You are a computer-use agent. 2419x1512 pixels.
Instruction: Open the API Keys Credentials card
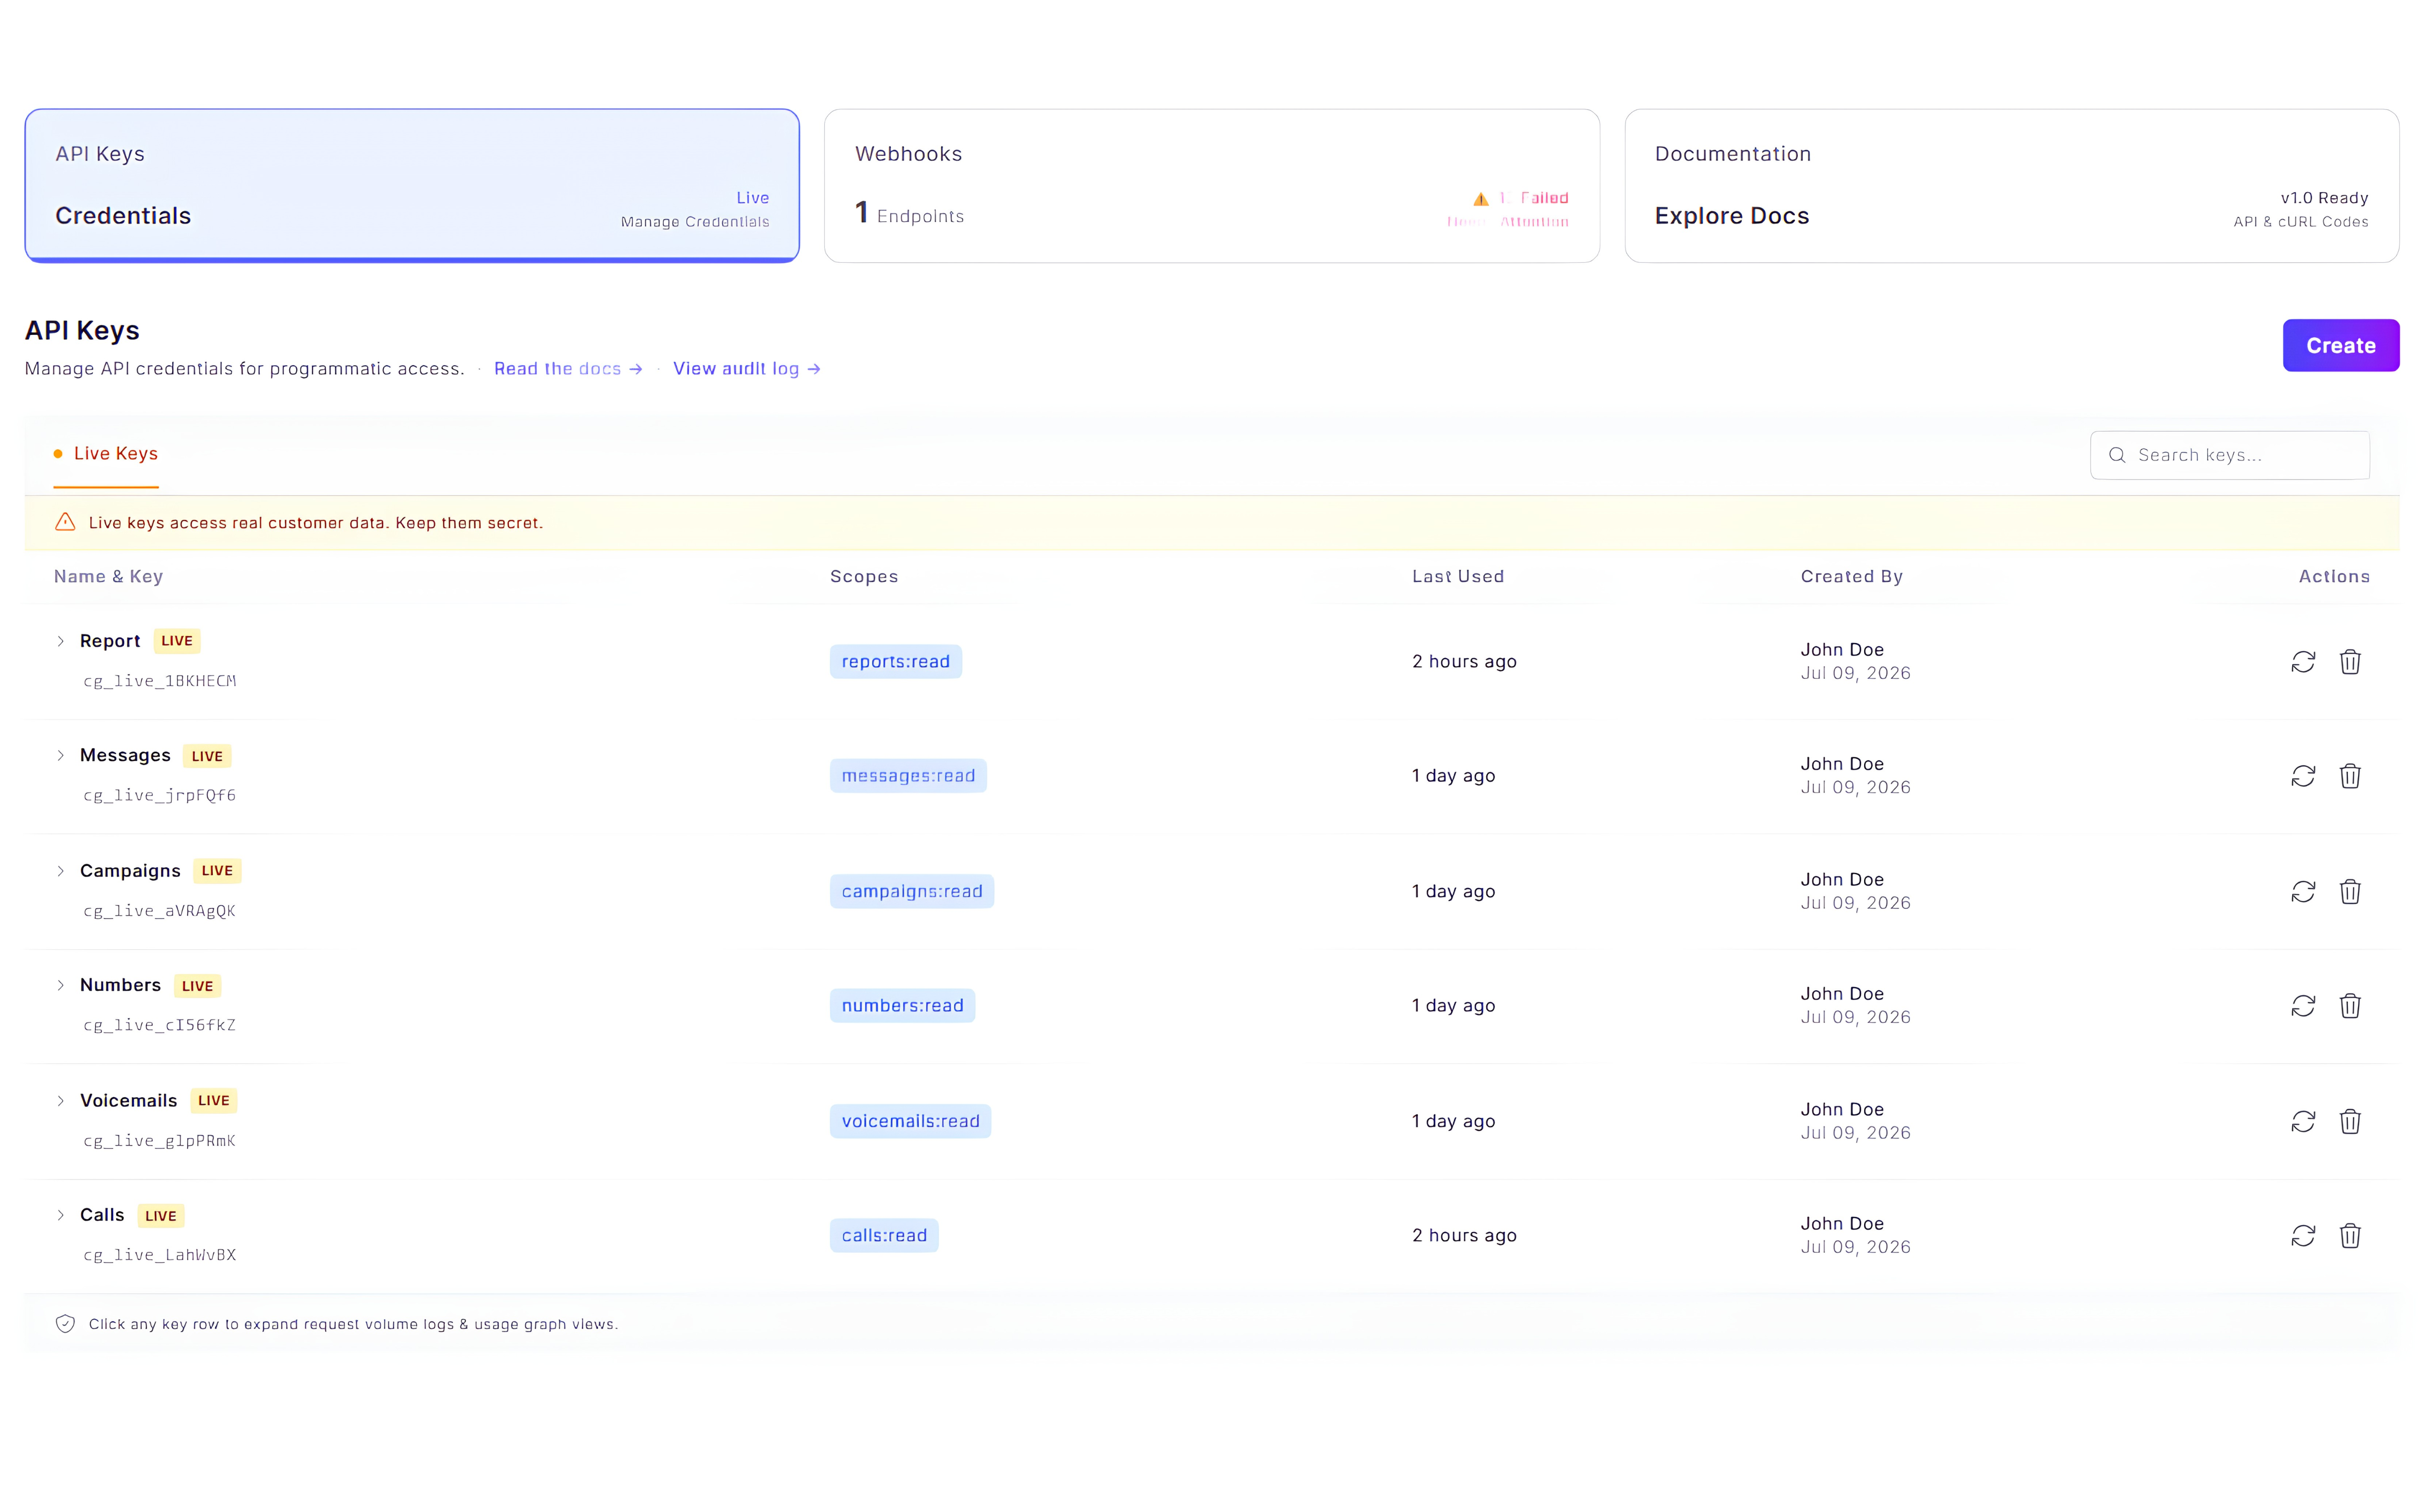412,186
